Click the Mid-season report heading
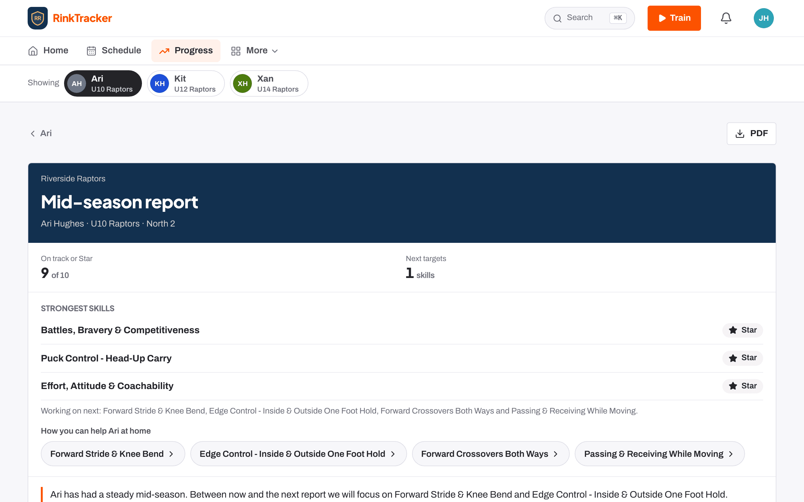 (119, 202)
